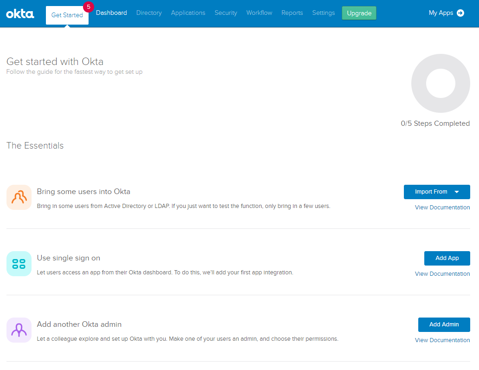Open the Import From dropdown
The width and height of the screenshot is (479, 370).
pyautogui.click(x=436, y=192)
